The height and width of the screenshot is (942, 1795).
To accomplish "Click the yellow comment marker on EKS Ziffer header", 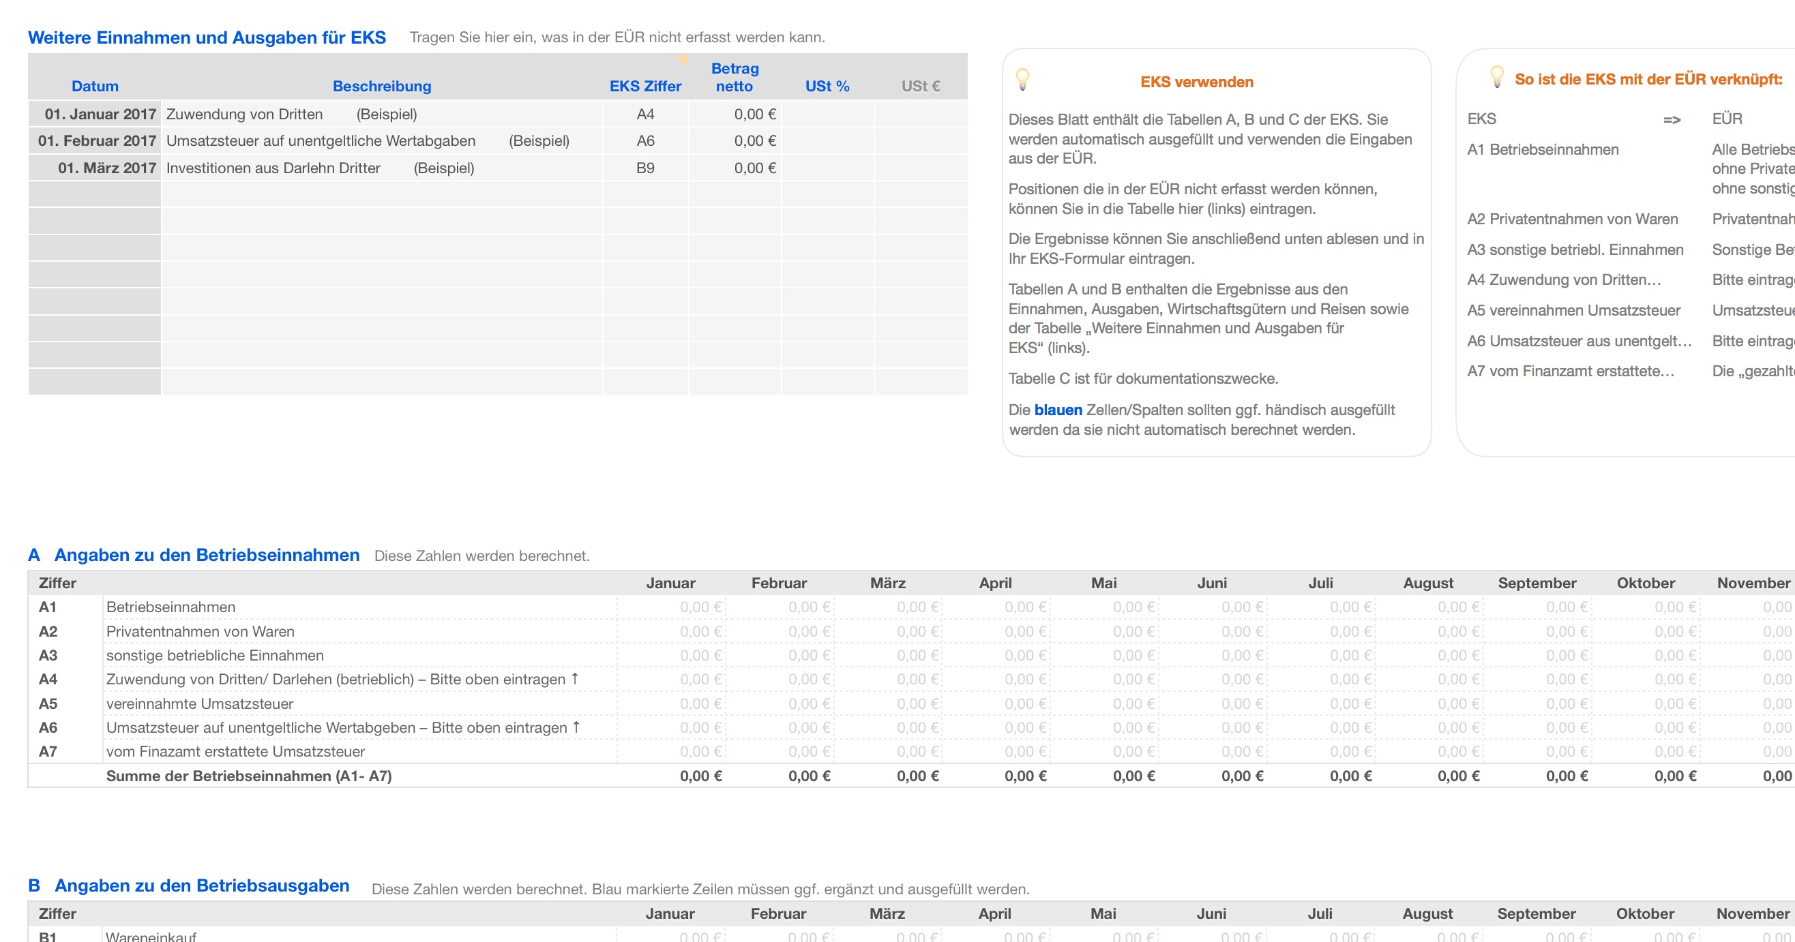I will [x=683, y=60].
